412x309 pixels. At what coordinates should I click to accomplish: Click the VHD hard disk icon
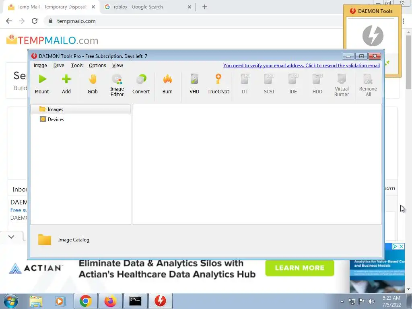(x=194, y=79)
